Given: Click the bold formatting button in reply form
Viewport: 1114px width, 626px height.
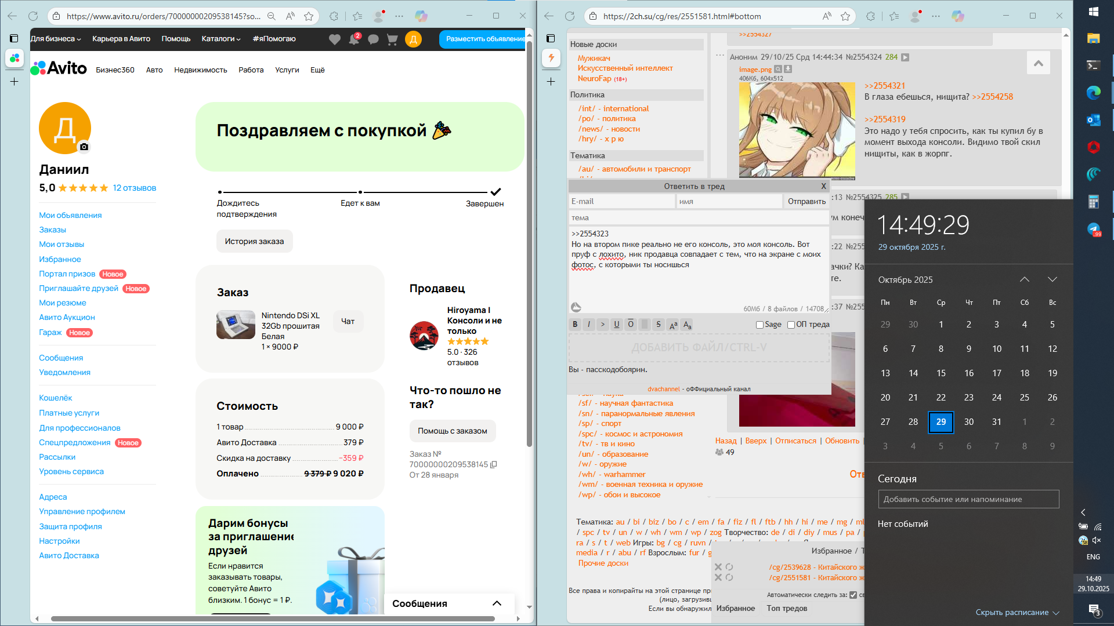Looking at the screenshot, I should pos(575,325).
